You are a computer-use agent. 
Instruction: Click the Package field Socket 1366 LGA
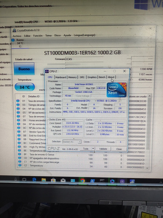[84, 92]
